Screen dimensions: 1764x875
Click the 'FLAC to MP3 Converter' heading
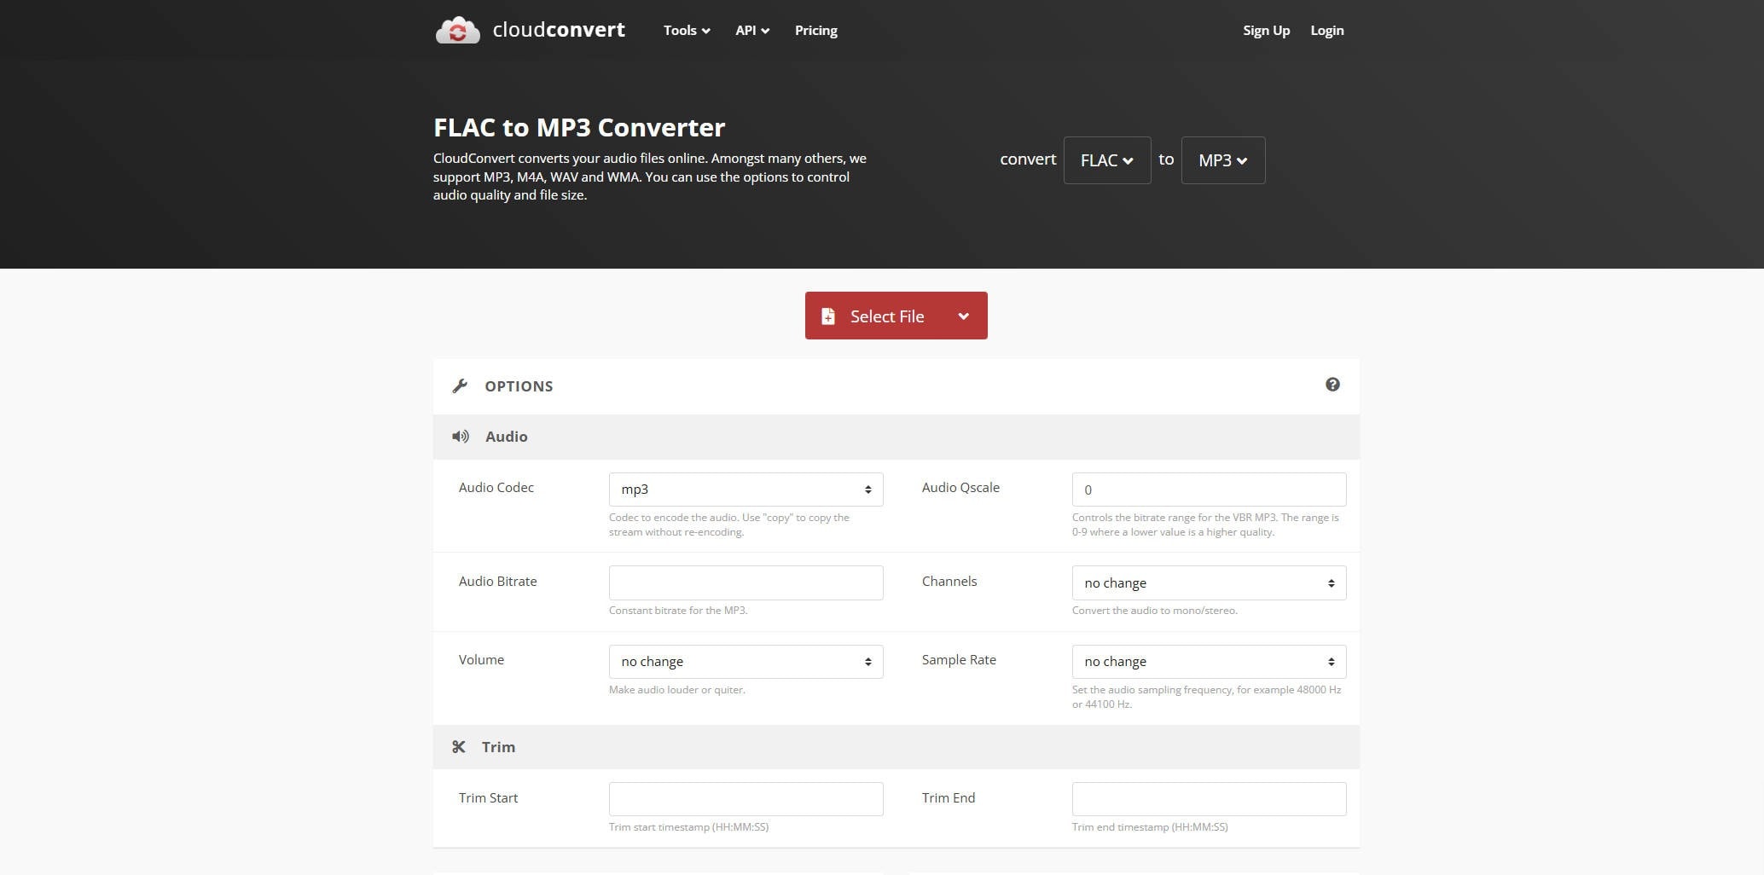pos(579,128)
